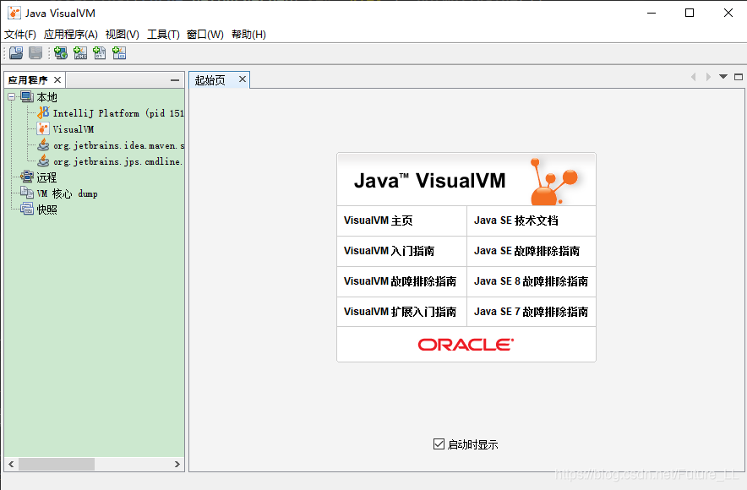This screenshot has width=747, height=490.
Task: Select IntelliJ Platform (pid 151 tree row
Action: point(118,113)
